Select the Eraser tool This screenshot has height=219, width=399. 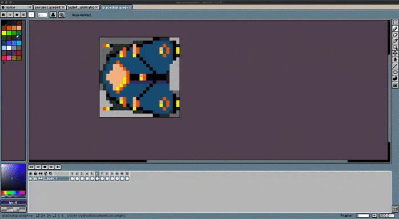[x=395, y=35]
